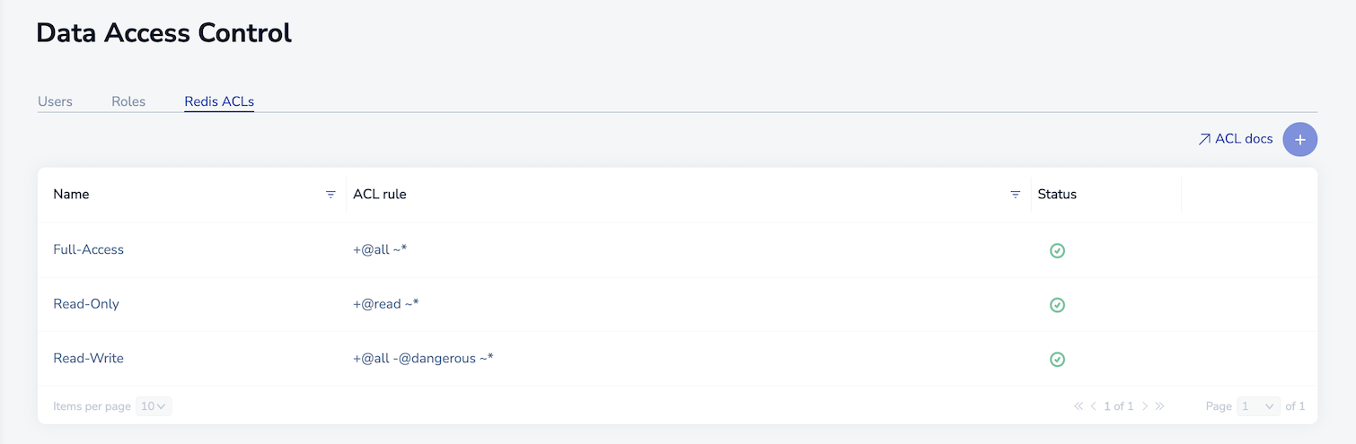Screen dimensions: 1356x444
Task: Switch to the Roles tab
Action: (x=128, y=101)
